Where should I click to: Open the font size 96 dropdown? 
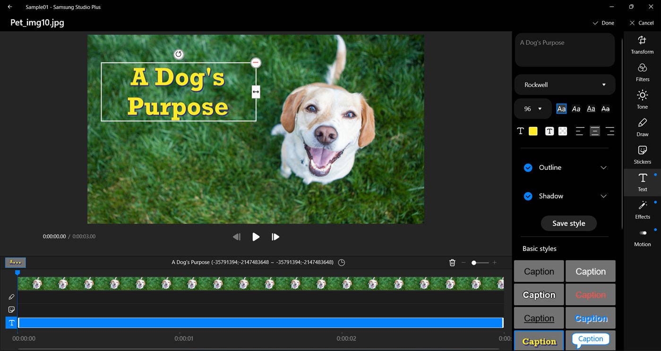(x=533, y=109)
